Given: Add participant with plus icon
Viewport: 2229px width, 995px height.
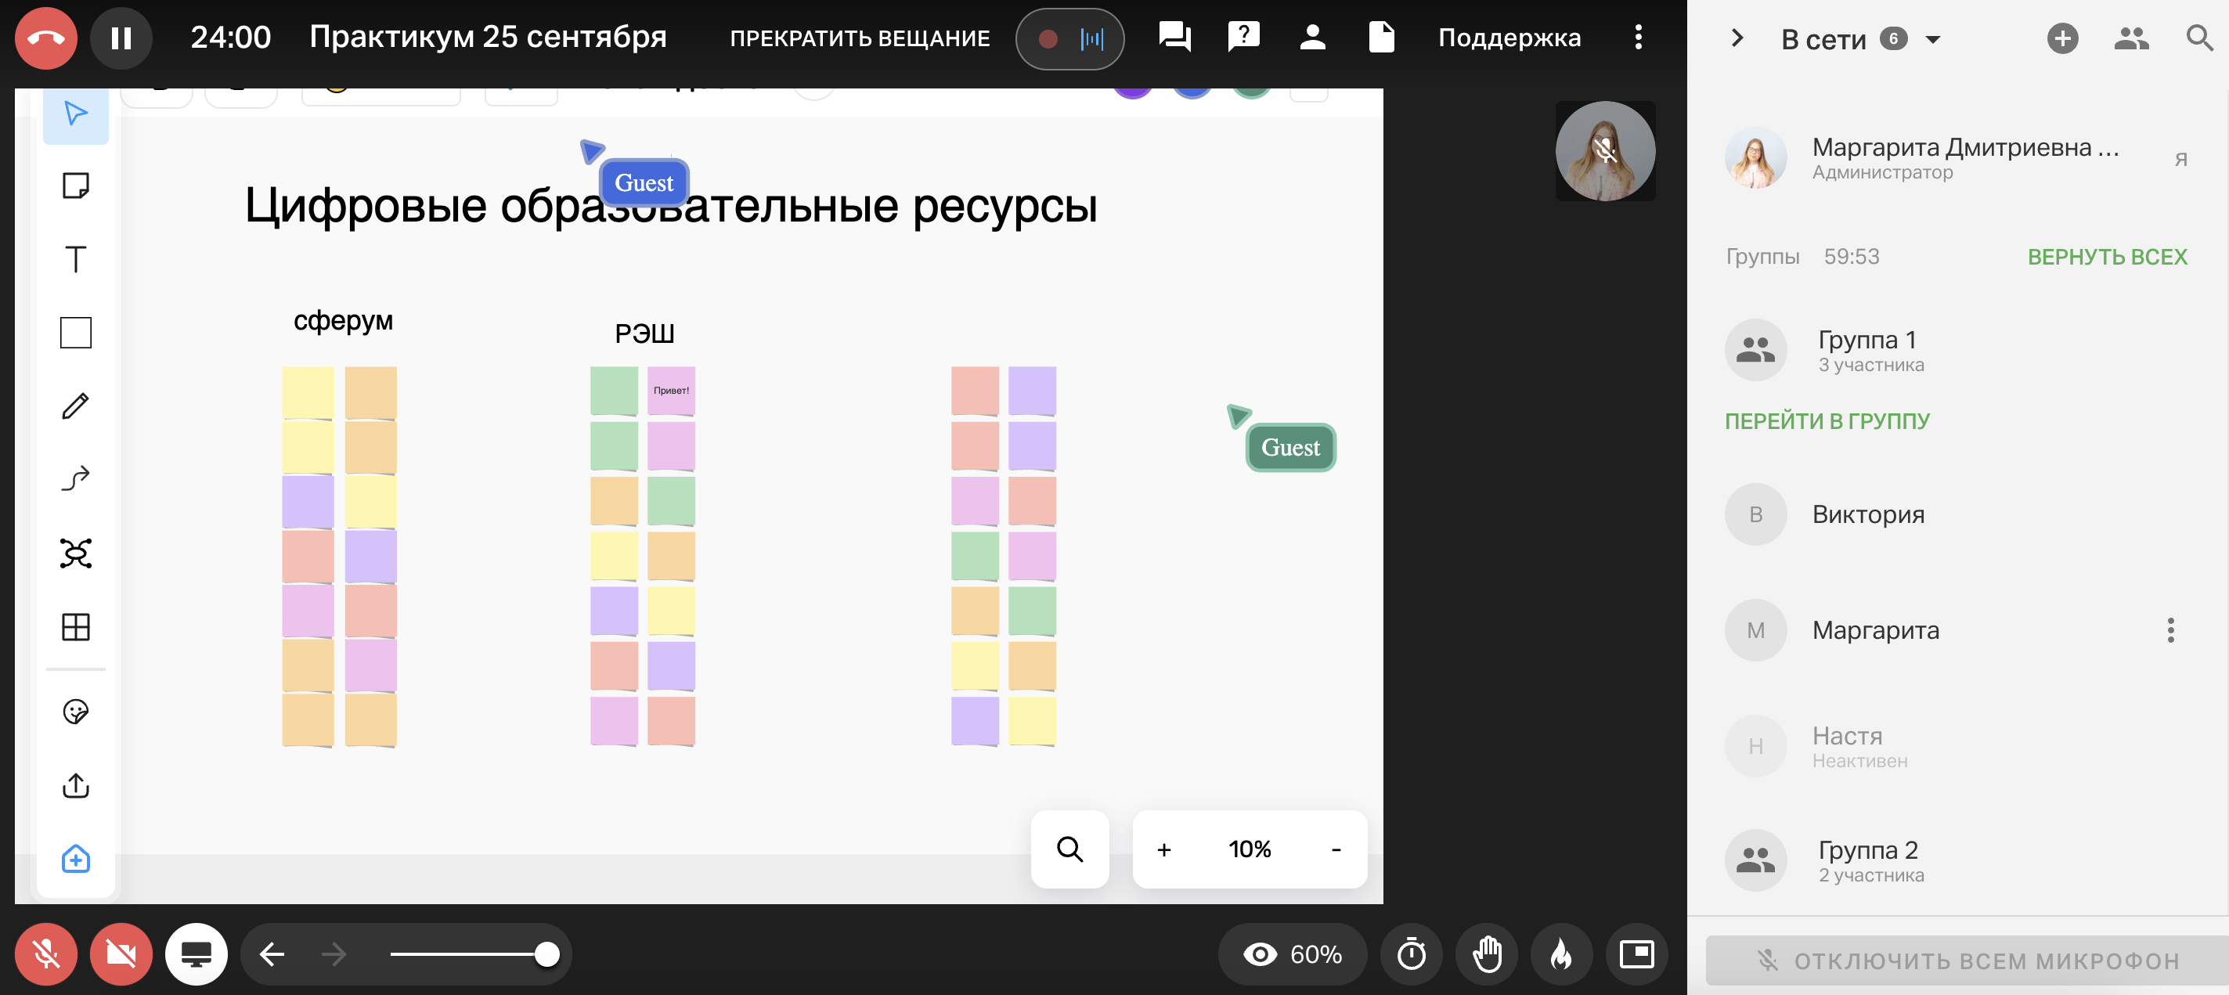Looking at the screenshot, I should pyautogui.click(x=2062, y=38).
